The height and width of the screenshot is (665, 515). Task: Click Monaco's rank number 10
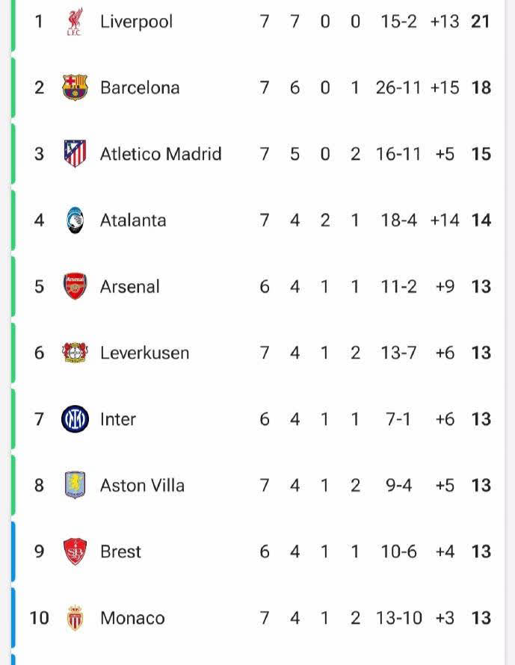39,618
